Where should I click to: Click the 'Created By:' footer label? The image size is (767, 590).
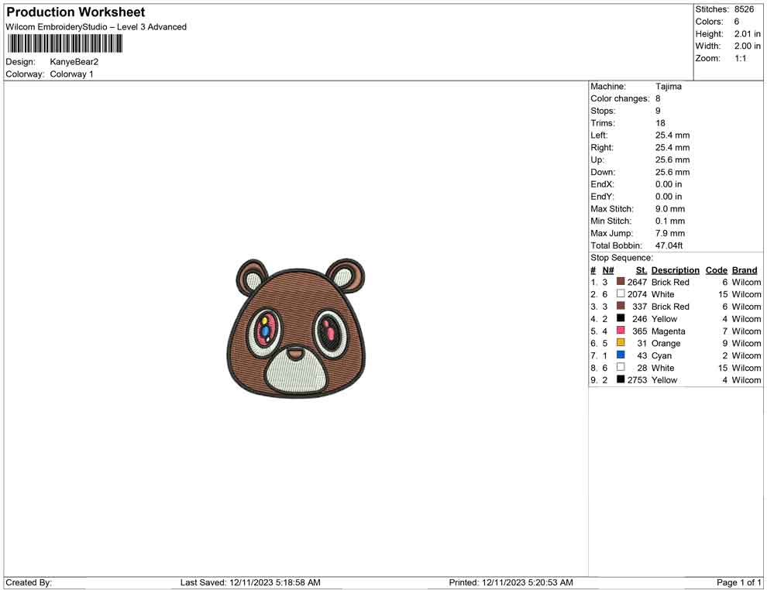pos(29,582)
